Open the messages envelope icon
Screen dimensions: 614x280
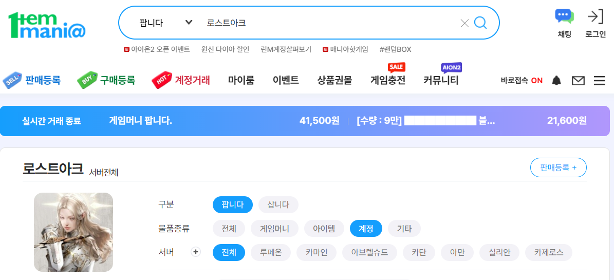point(578,81)
